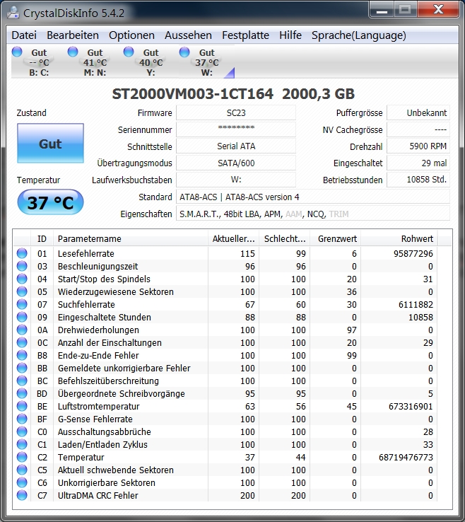Select the B: C: disk tab

39,62
